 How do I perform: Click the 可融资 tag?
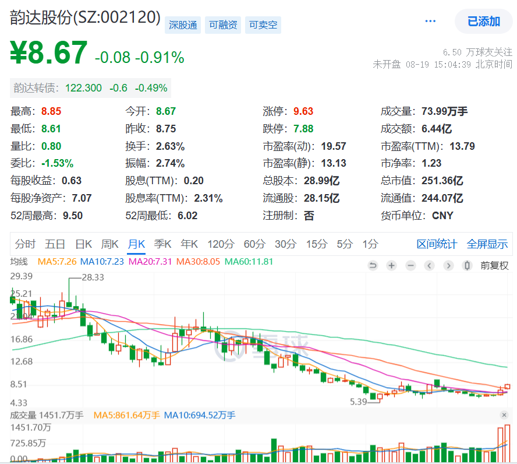223,25
